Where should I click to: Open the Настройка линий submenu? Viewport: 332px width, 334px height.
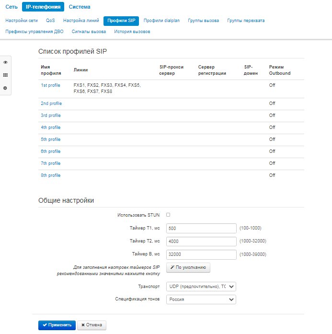[81, 21]
